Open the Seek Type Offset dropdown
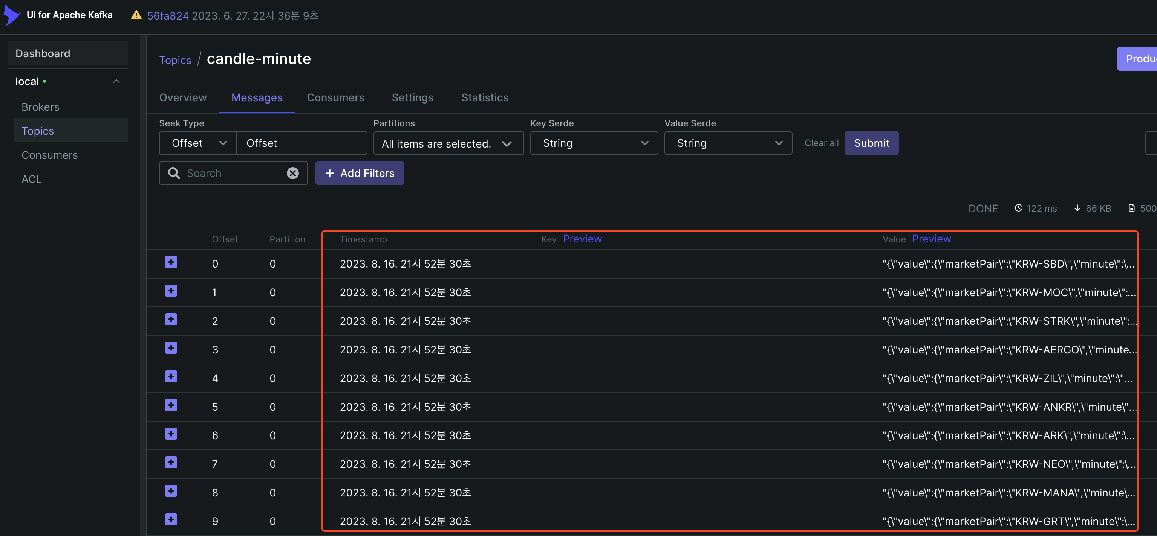Viewport: 1157px width, 536px height. [x=197, y=143]
